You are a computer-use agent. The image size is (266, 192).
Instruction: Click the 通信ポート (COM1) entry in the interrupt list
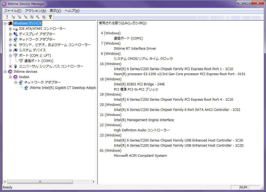point(128,38)
